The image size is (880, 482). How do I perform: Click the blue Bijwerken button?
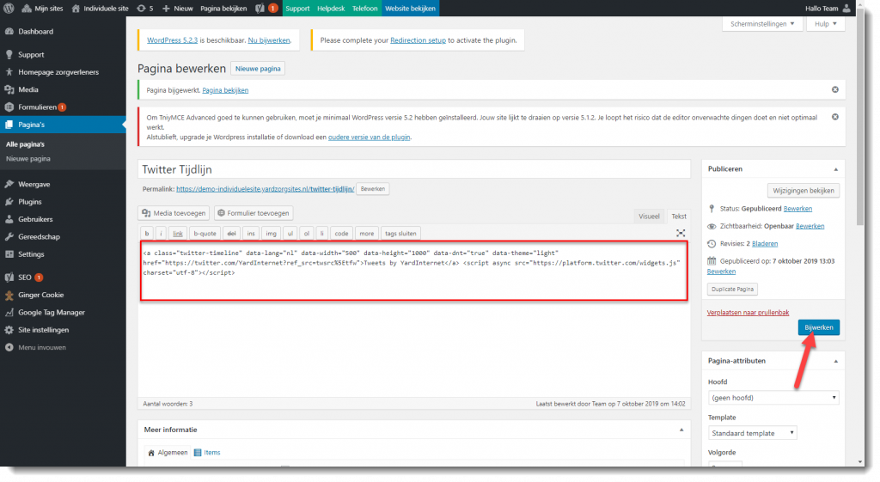(x=819, y=327)
